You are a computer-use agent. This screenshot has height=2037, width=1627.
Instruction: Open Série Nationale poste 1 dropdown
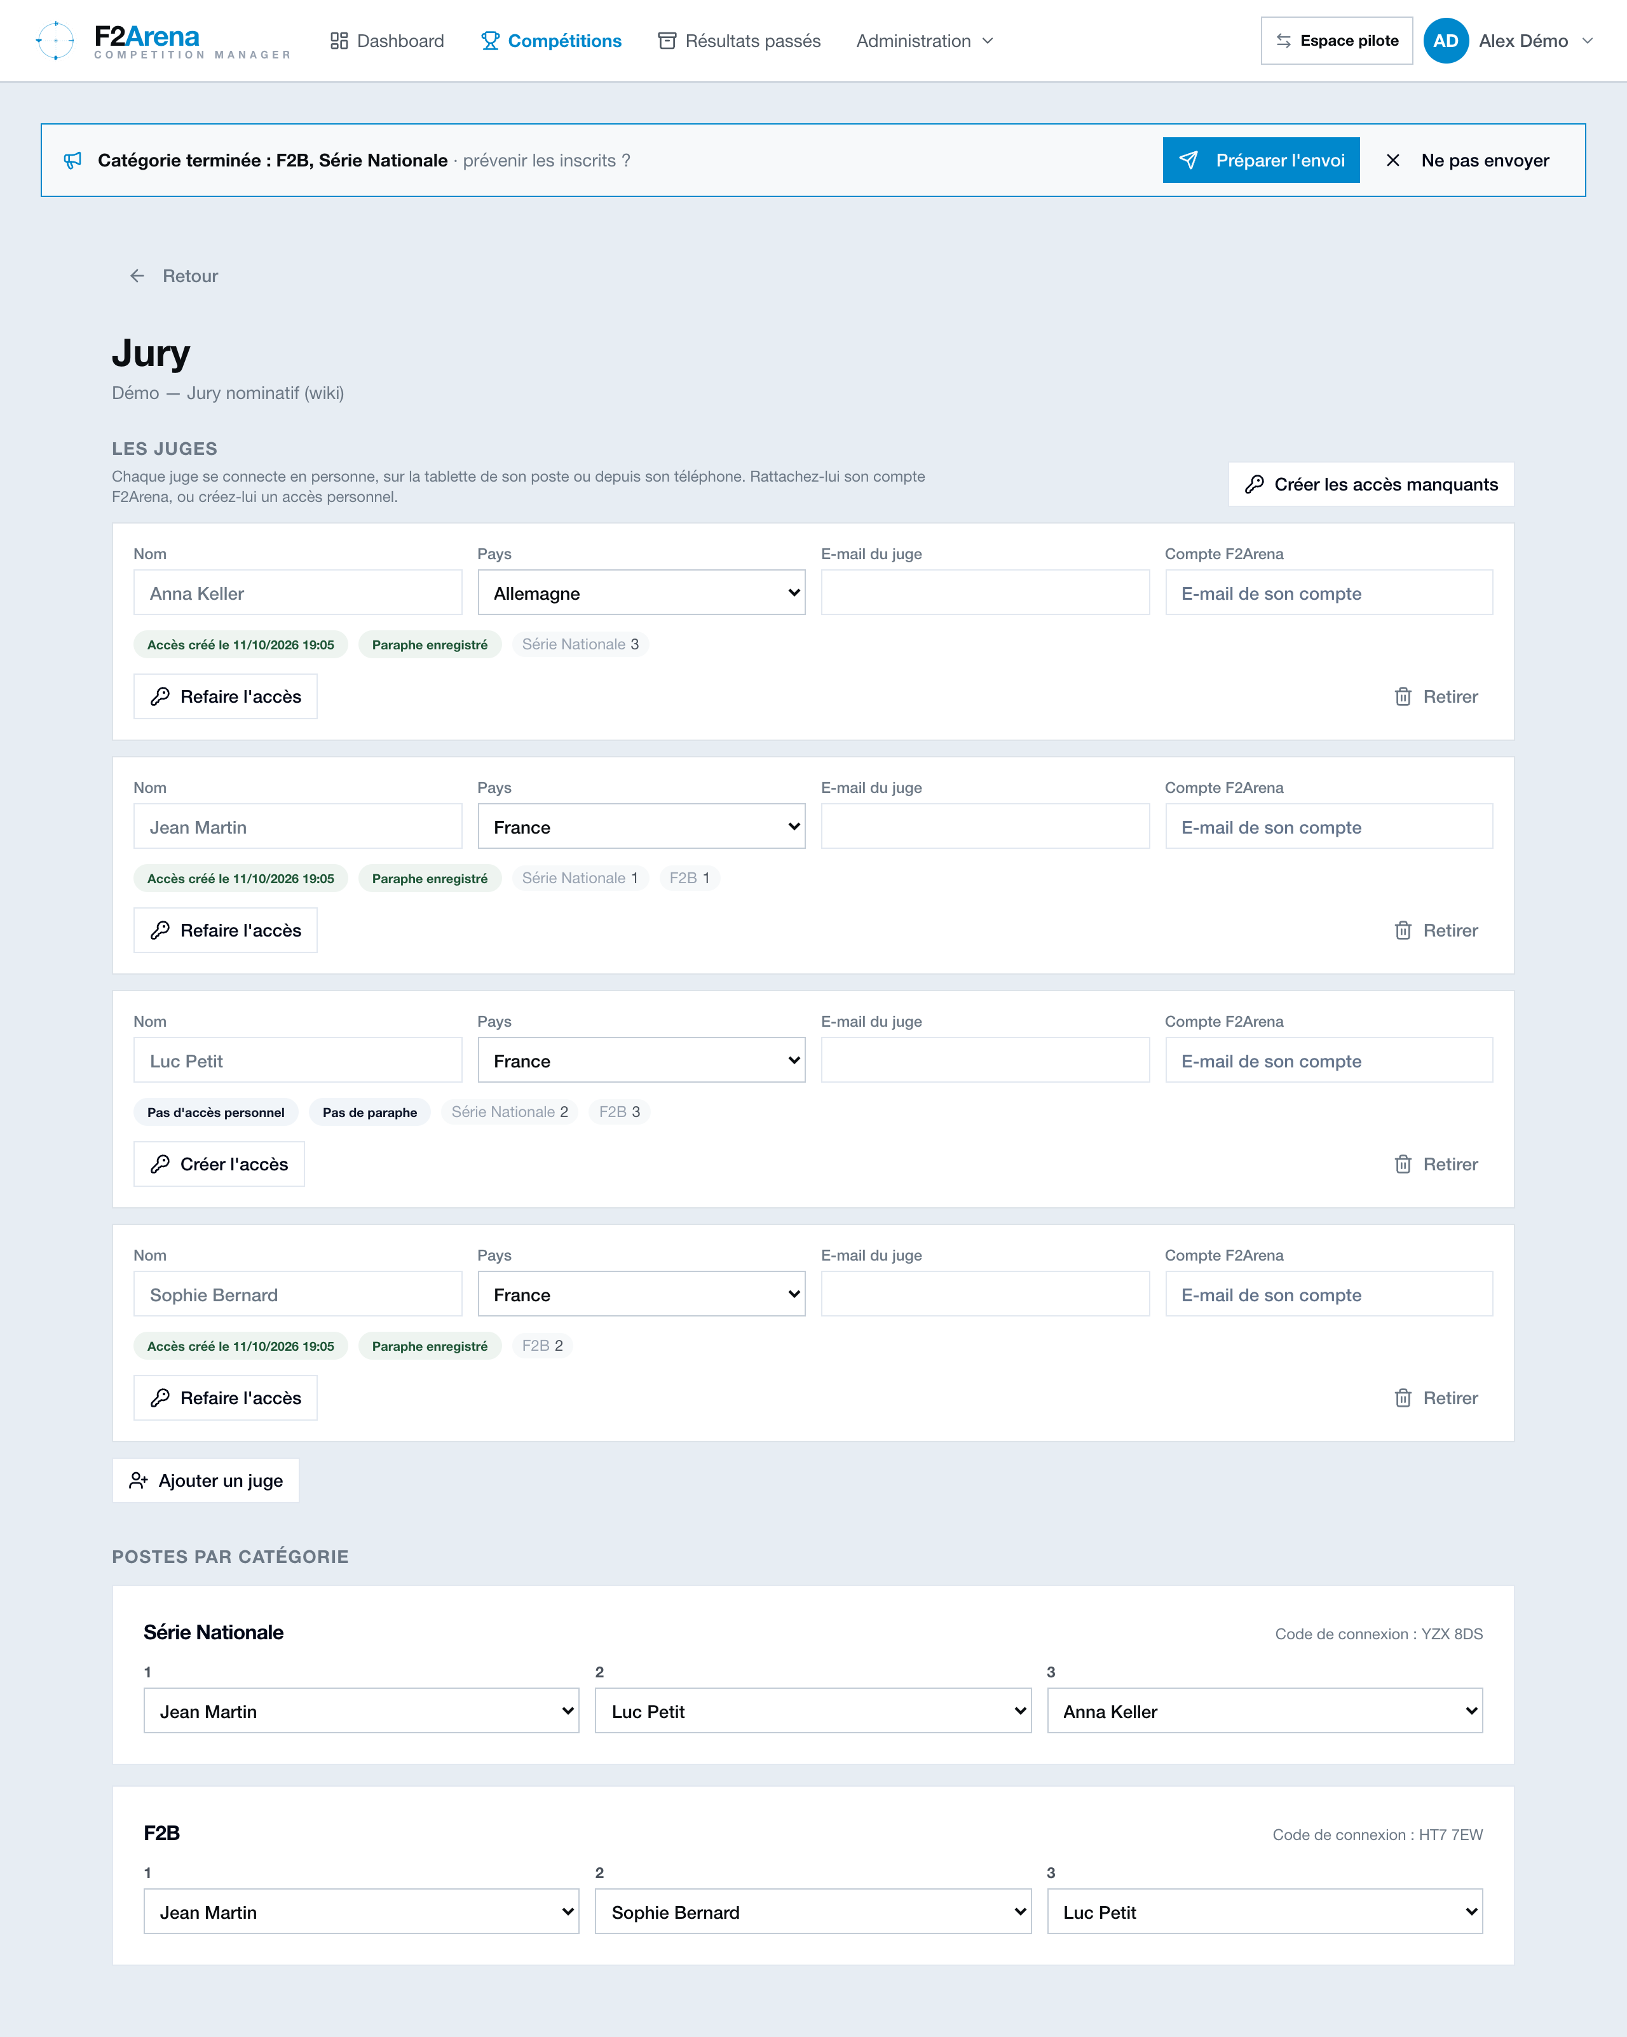click(x=361, y=1711)
